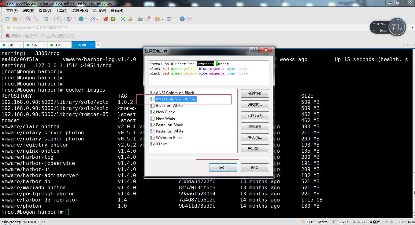The width and height of the screenshot is (415, 225).
Task: Open the session Properties gear icon
Action: click(x=46, y=19)
